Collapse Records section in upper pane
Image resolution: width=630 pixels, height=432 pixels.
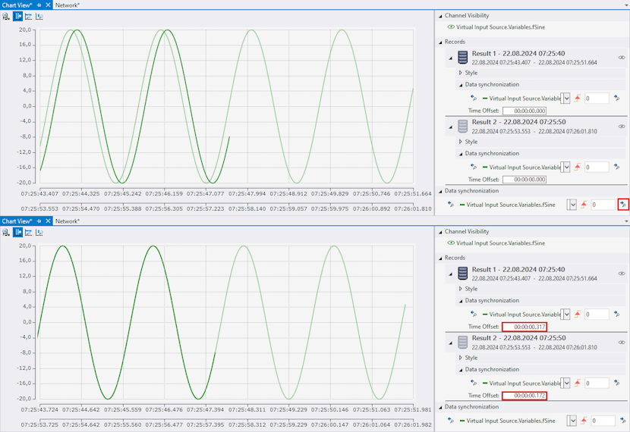(x=440, y=42)
